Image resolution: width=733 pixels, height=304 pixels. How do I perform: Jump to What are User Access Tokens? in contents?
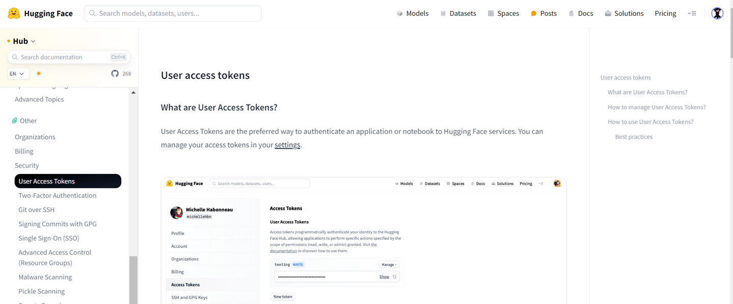[x=647, y=92]
